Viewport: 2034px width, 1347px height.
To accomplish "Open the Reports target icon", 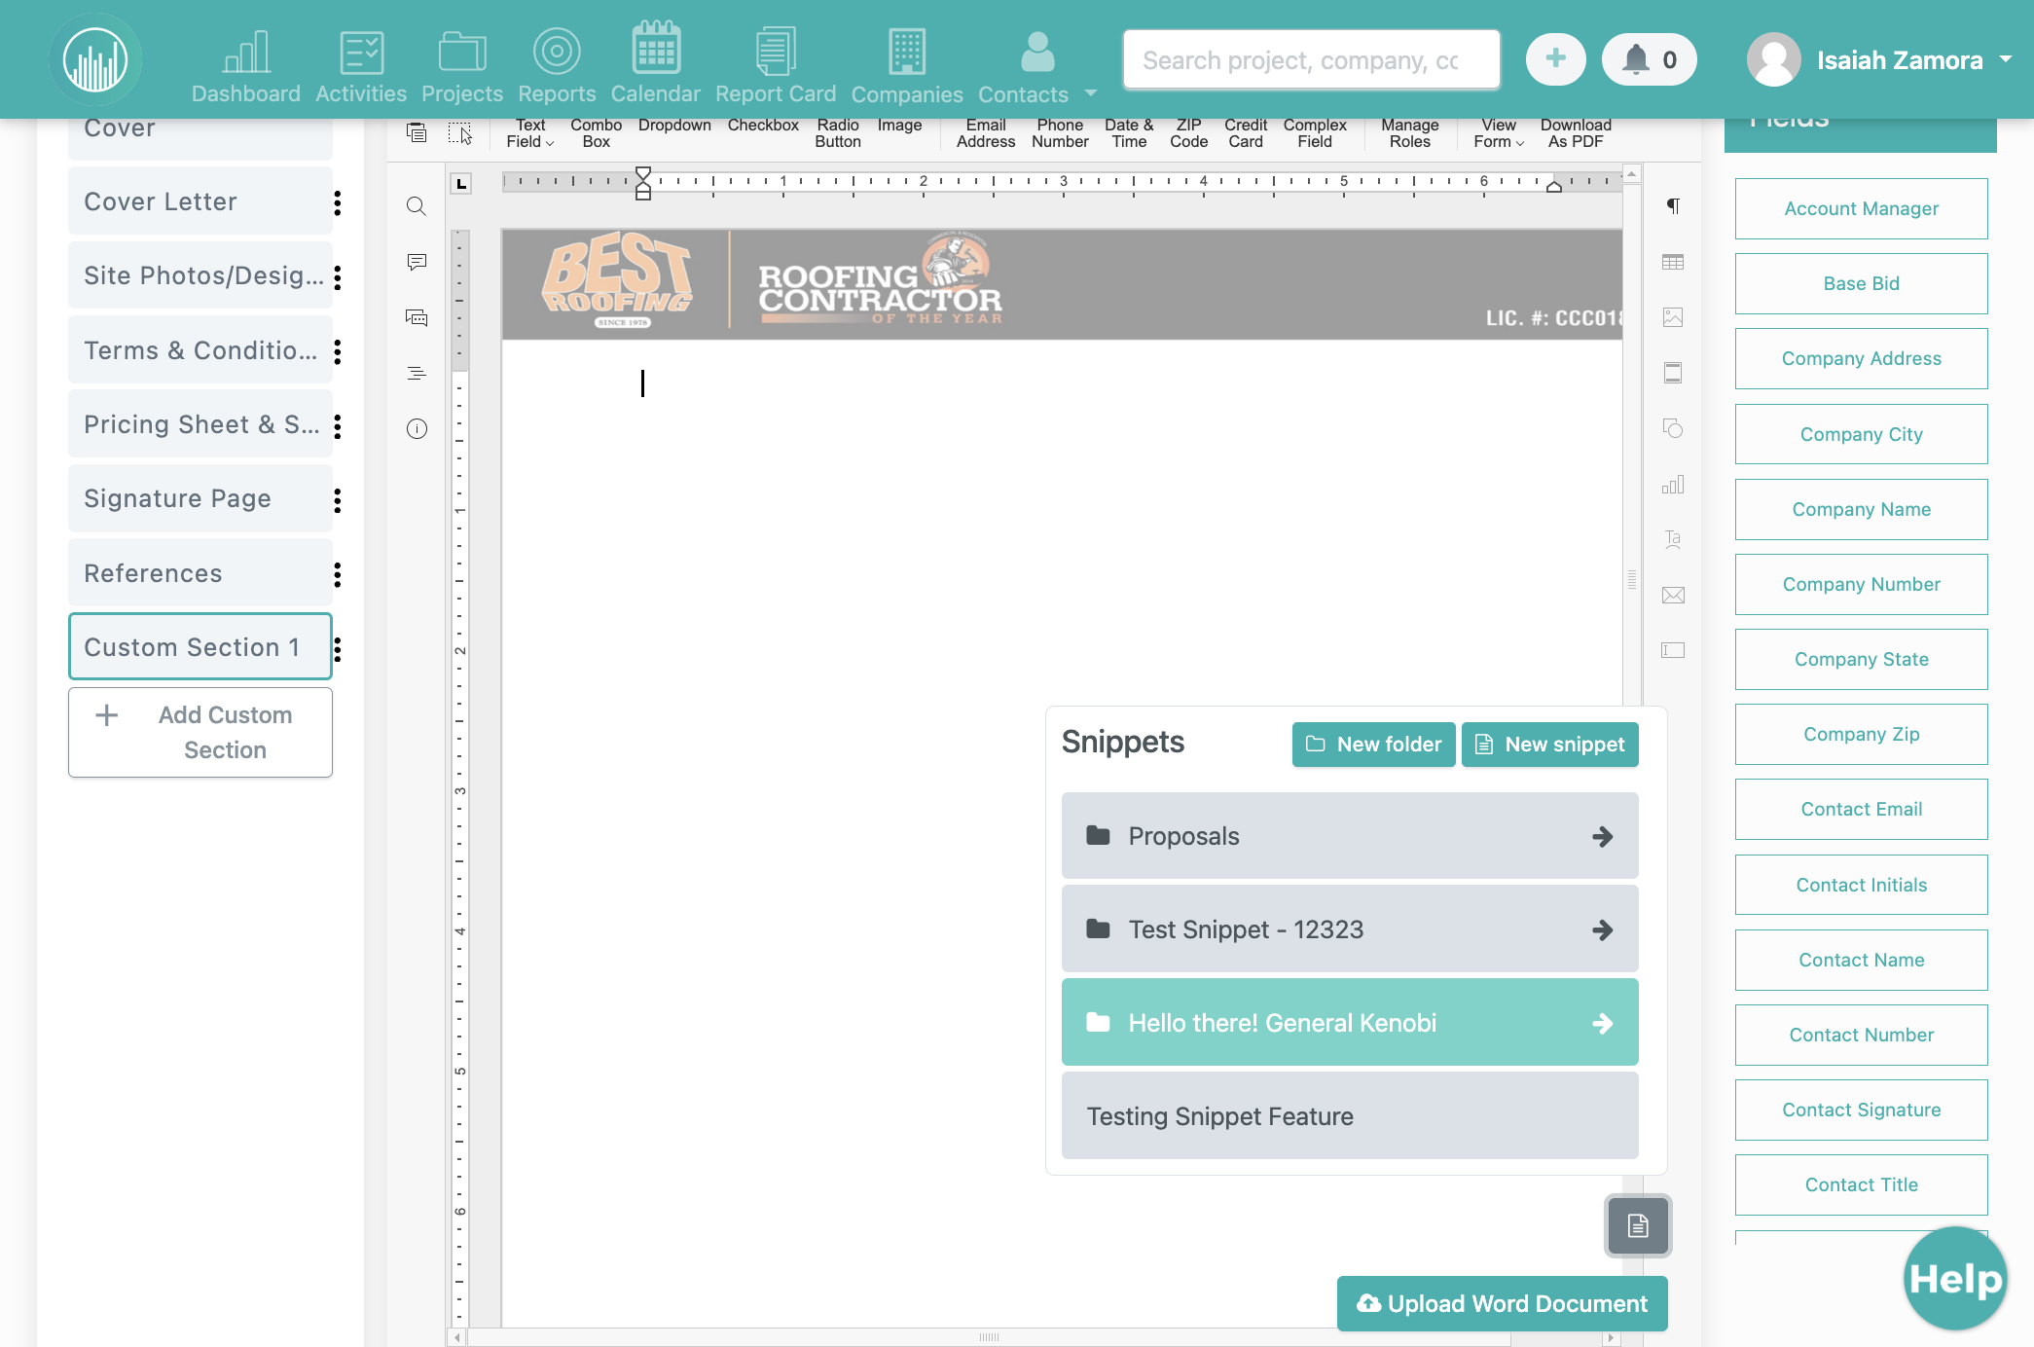I will coord(557,66).
